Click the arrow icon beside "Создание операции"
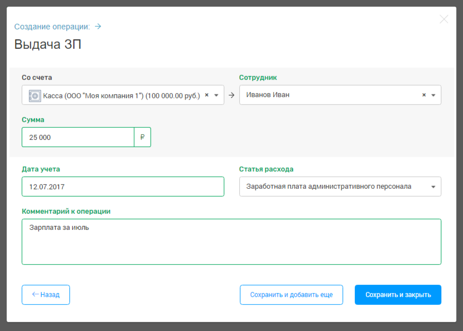The image size is (463, 331). tap(98, 26)
